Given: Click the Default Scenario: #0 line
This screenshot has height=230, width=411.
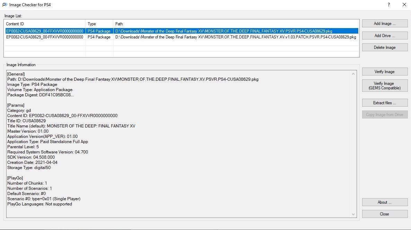Looking at the screenshot, I should 26,194.
